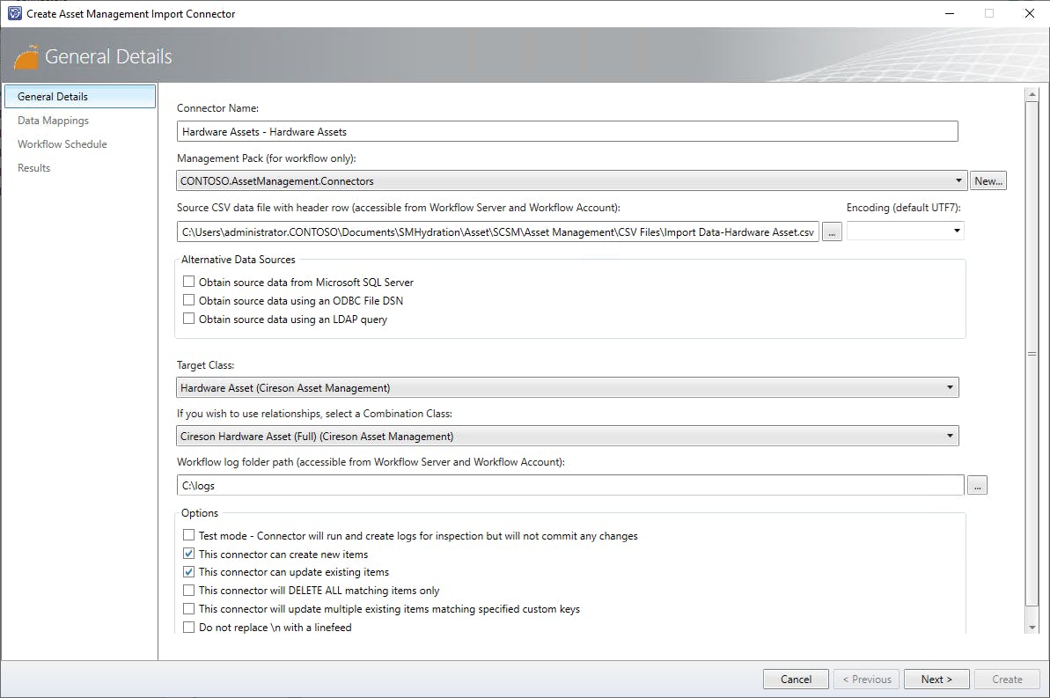Screen dimensions: 1050x698
Task: Enable 'Obtain source data using an LDAP query'
Action: coord(188,319)
